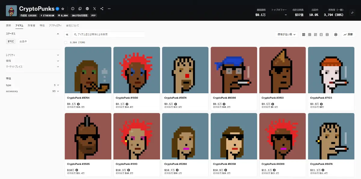
Task: Collapse the filter sidebar with the chevron
Action: [67, 34]
